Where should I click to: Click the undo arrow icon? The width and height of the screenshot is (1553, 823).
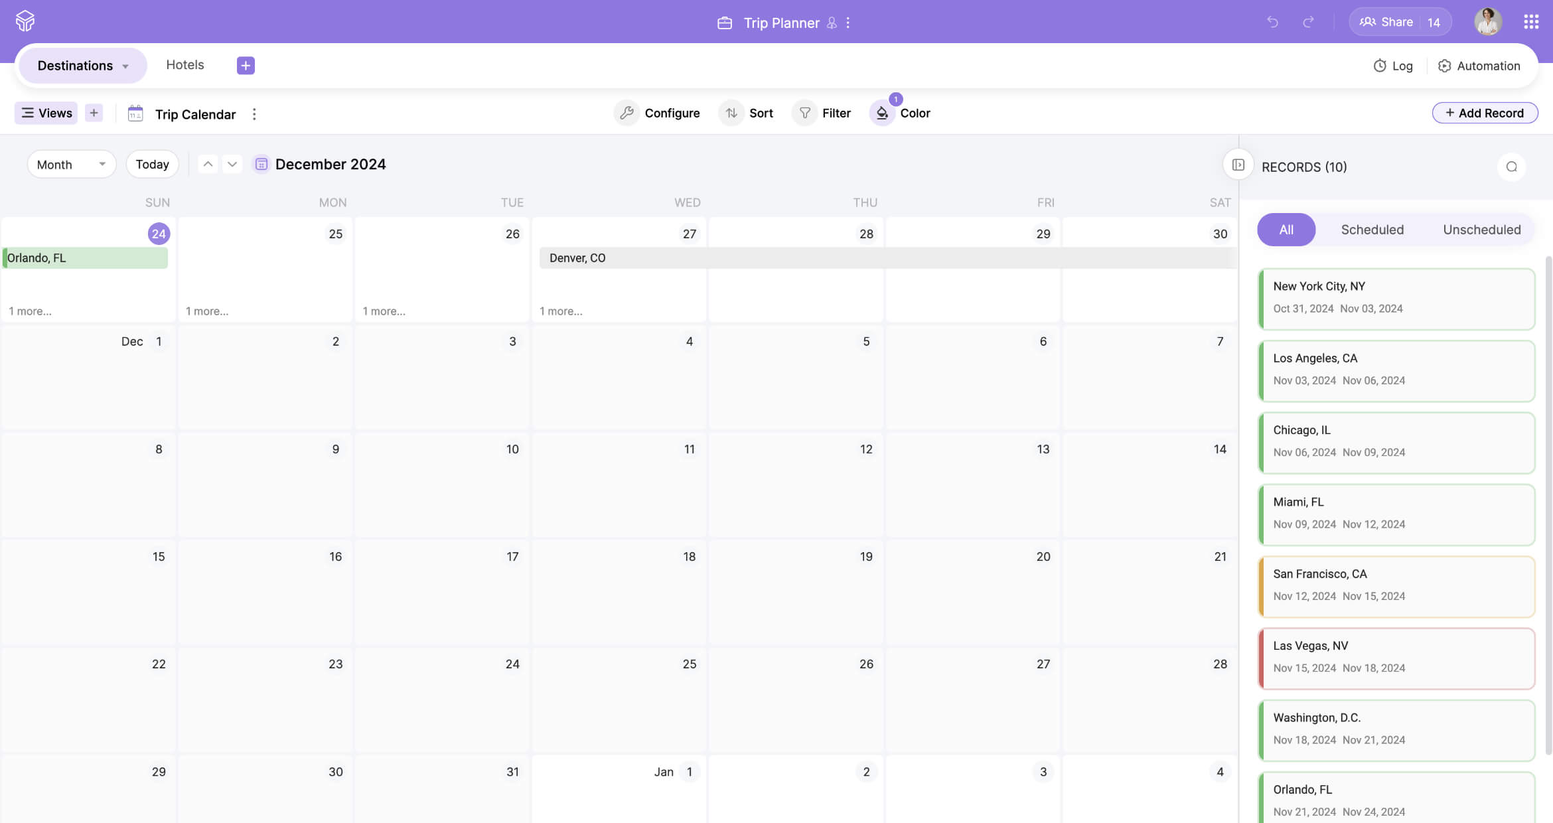click(x=1272, y=22)
